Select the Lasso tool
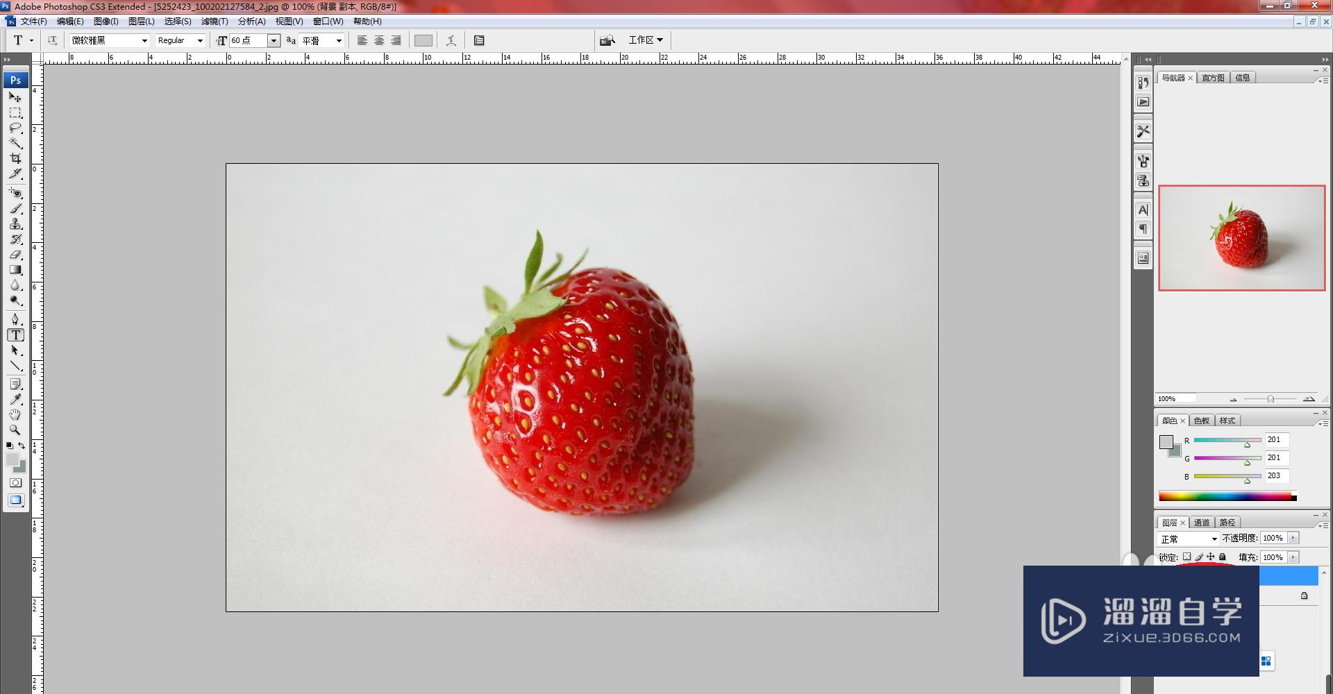The image size is (1333, 694). point(15,128)
